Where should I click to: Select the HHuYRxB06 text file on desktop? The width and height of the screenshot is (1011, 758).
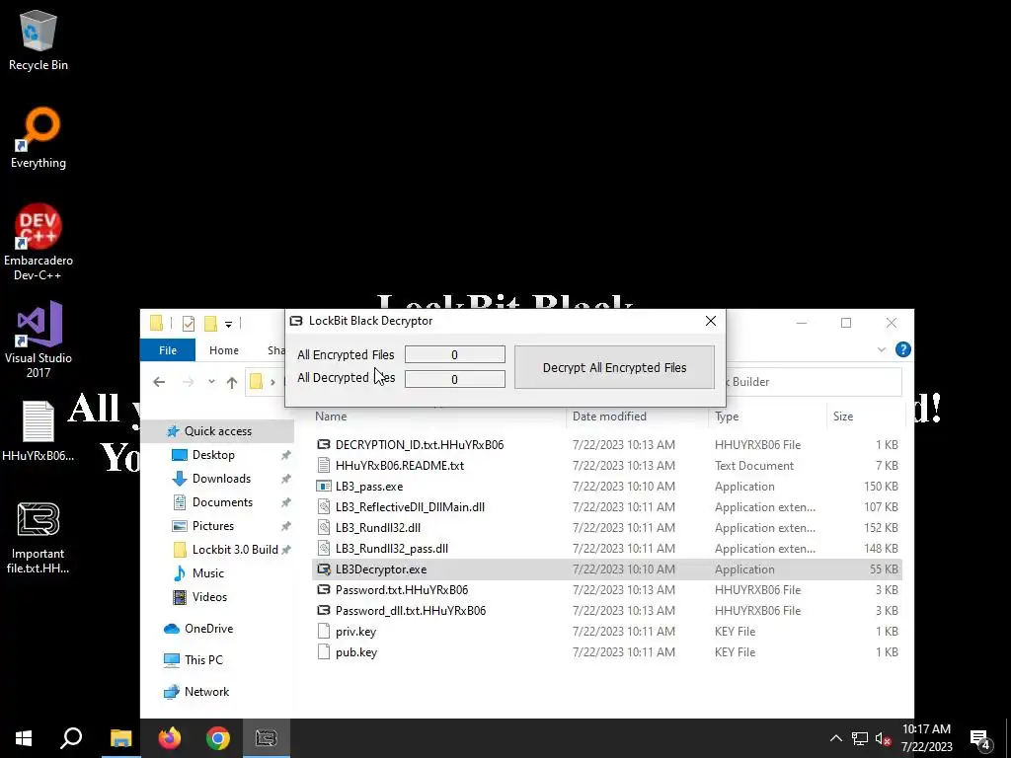point(39,431)
